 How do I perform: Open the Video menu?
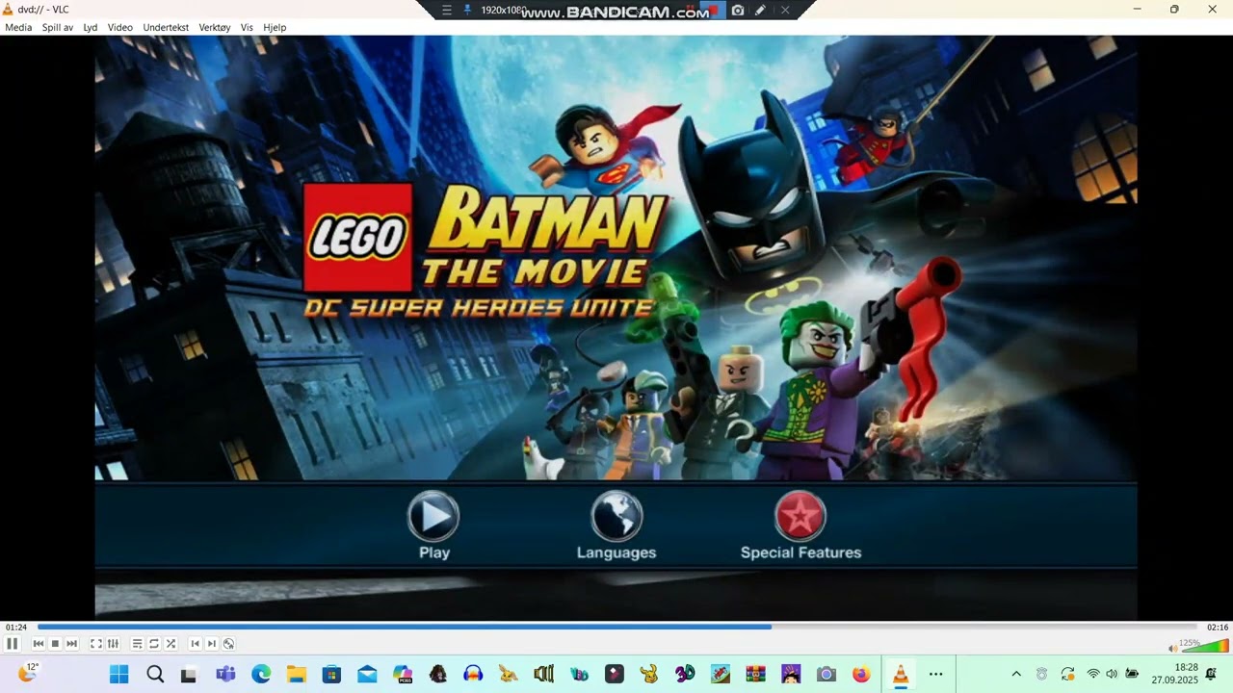pos(120,27)
